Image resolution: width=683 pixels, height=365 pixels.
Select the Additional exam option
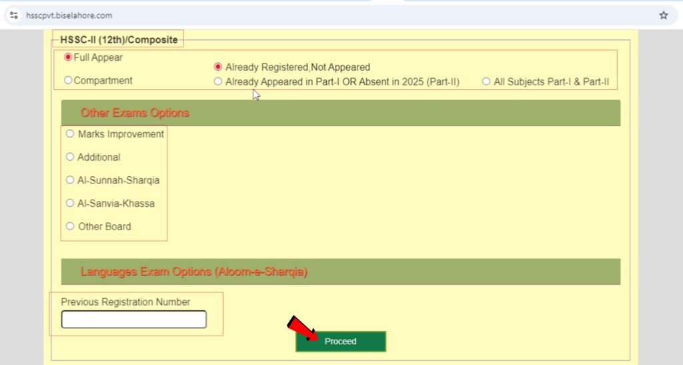(70, 157)
